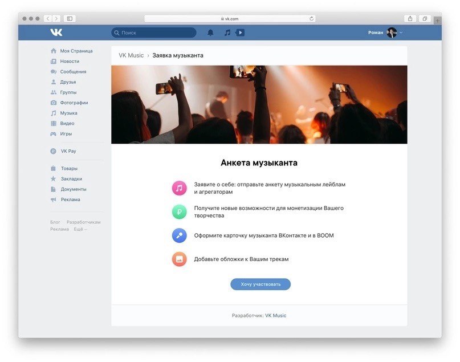Open Сообщения in the sidebar
This screenshot has width=460, height=362.
pos(73,72)
